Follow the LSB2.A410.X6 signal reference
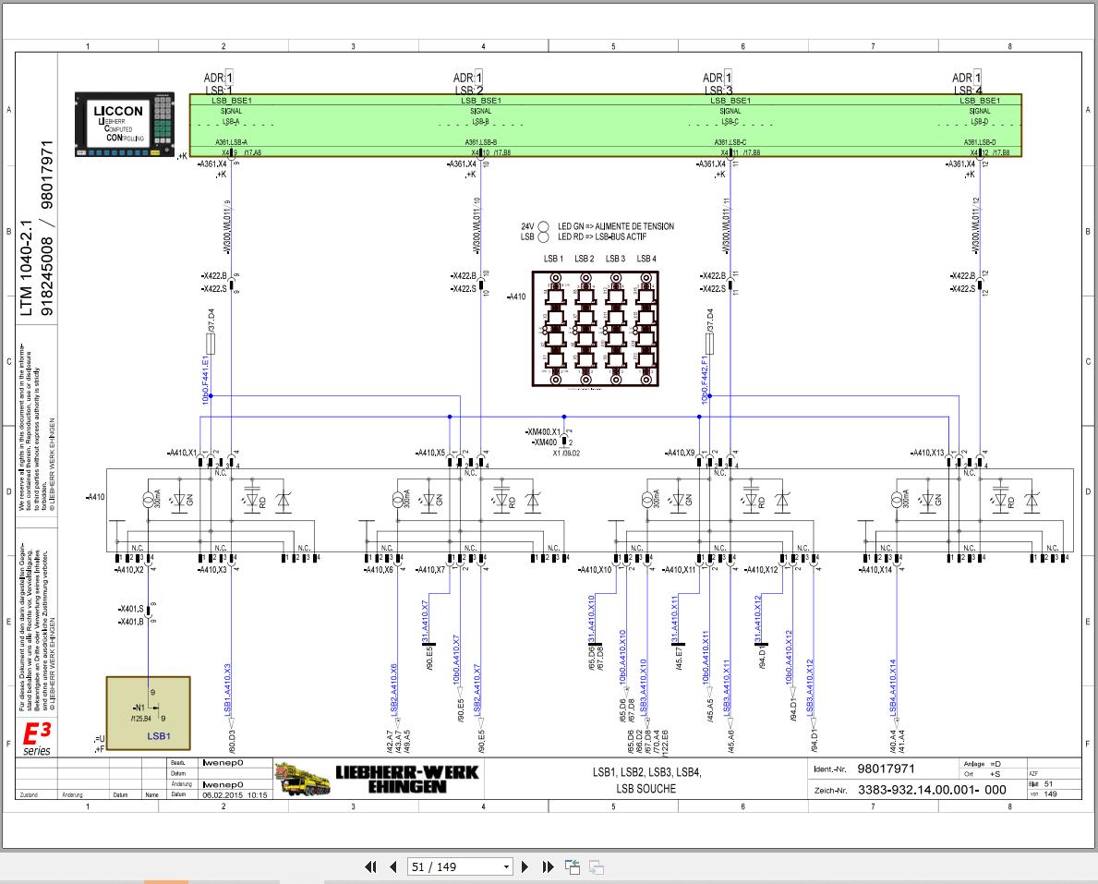 tap(393, 688)
